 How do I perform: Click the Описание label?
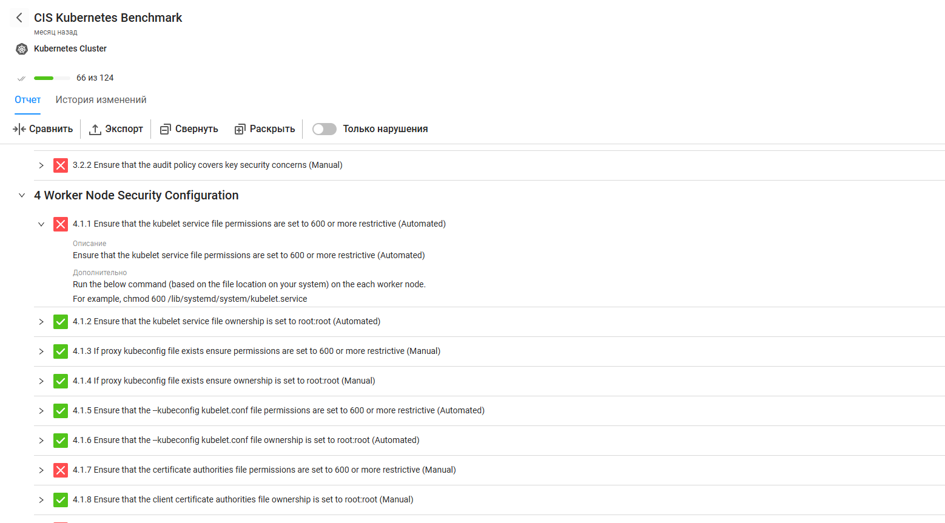(x=90, y=244)
